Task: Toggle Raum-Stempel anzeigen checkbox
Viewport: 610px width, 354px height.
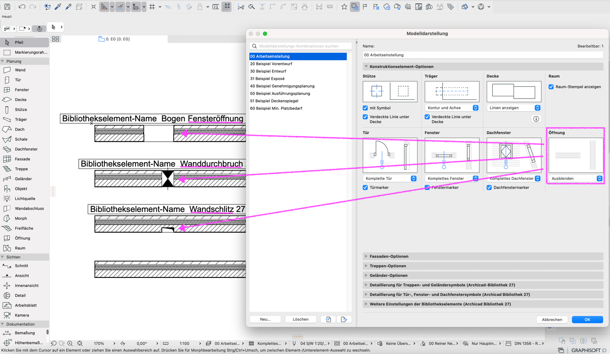Action: (x=551, y=87)
